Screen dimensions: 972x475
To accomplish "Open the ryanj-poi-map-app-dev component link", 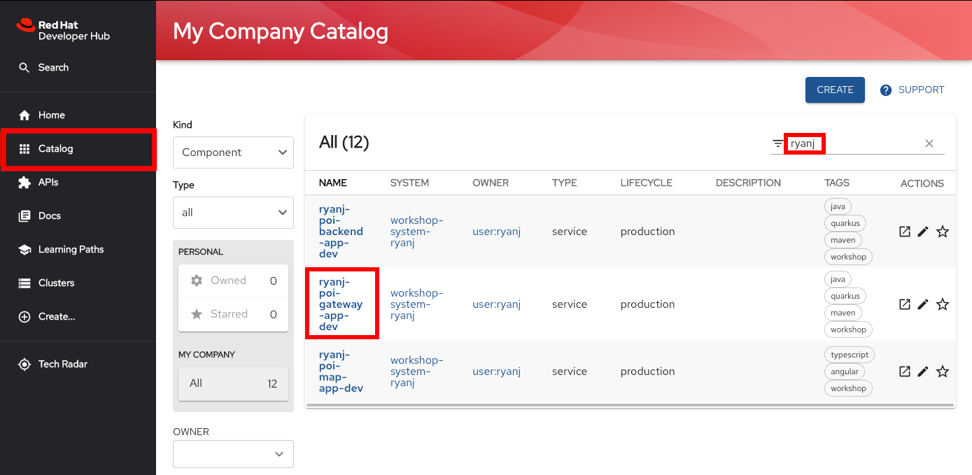I will [341, 371].
